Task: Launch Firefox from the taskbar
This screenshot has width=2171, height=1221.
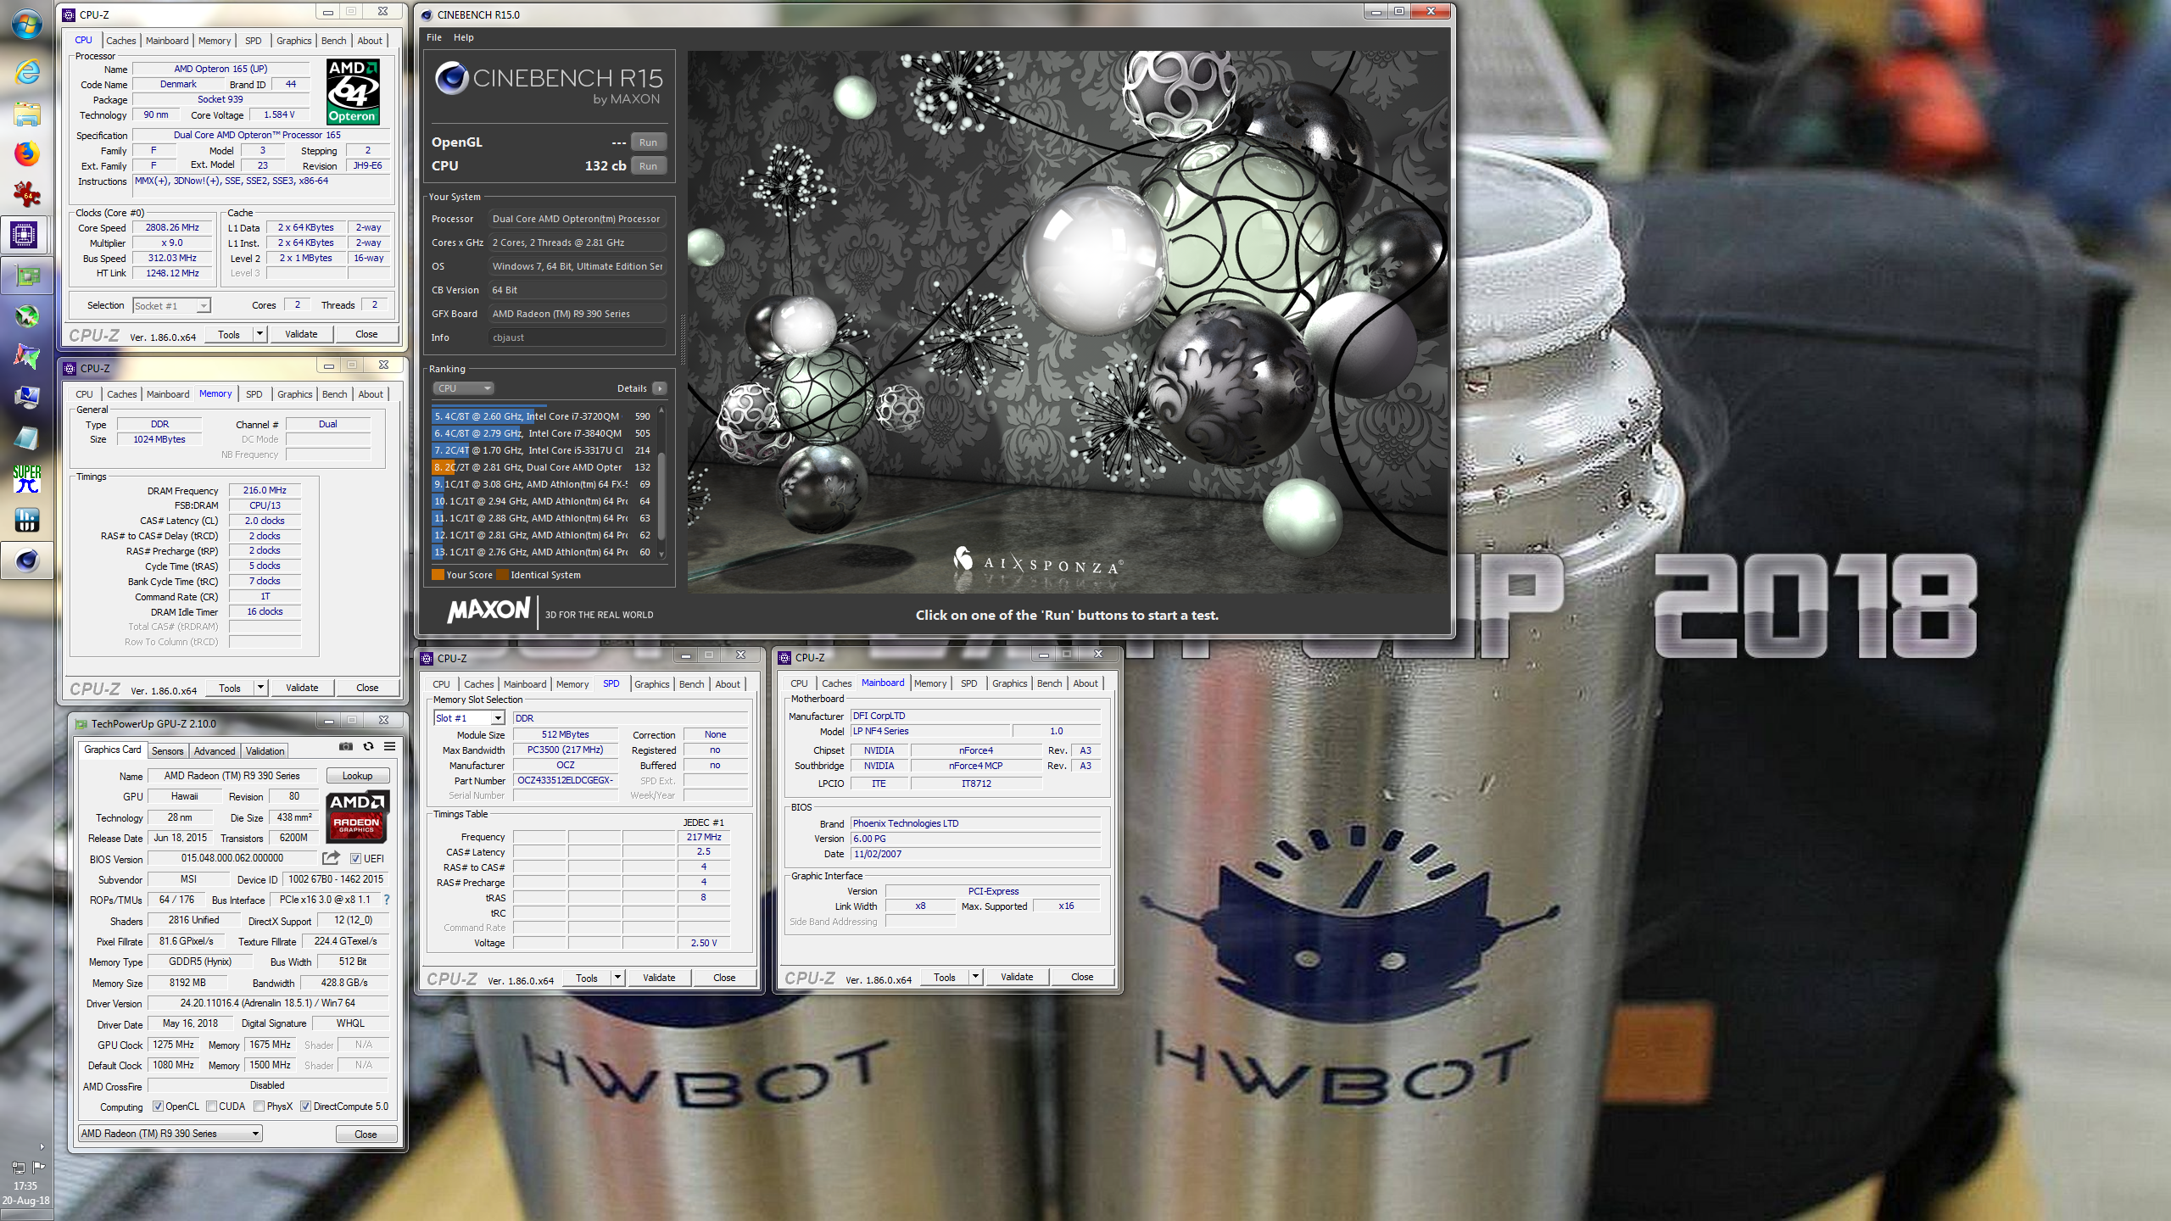Action: pyautogui.click(x=26, y=153)
